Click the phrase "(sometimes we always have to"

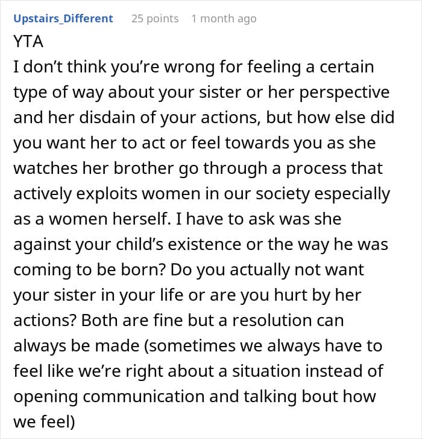tap(263, 346)
